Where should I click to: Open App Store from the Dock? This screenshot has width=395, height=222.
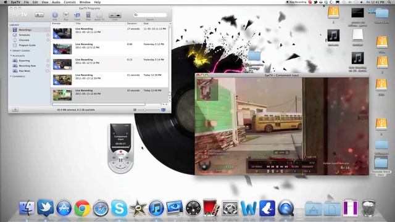click(x=64, y=208)
